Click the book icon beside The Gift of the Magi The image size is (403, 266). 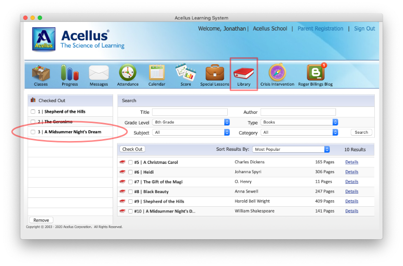click(122, 182)
